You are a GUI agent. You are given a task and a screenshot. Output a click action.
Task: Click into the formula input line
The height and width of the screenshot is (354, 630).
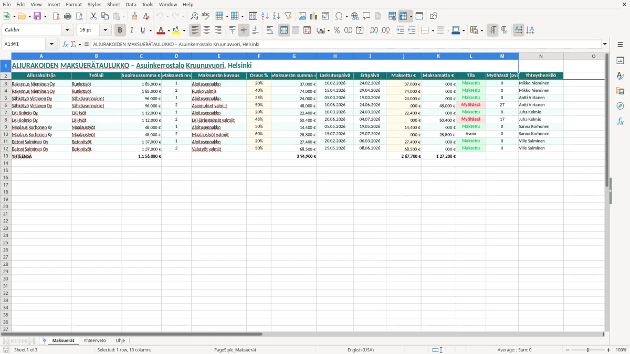tap(346, 44)
